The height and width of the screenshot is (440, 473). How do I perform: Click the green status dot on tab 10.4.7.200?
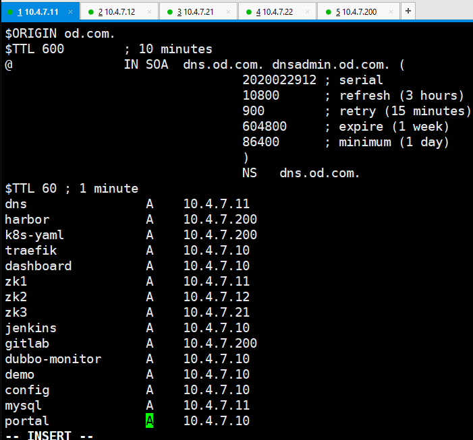coord(328,12)
